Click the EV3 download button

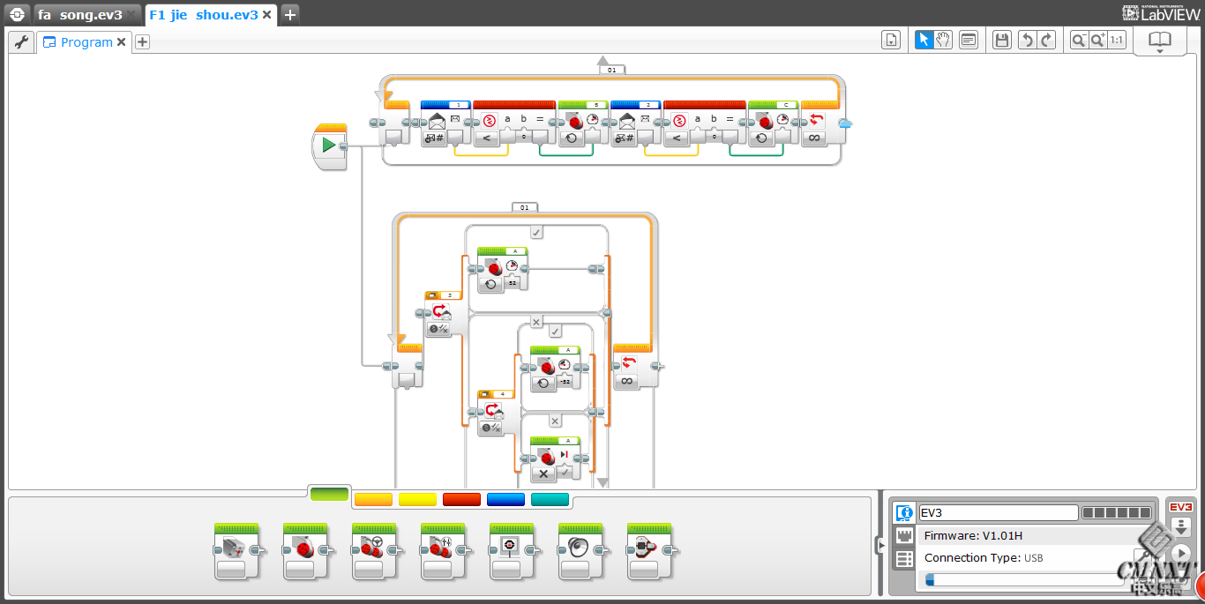click(1181, 526)
